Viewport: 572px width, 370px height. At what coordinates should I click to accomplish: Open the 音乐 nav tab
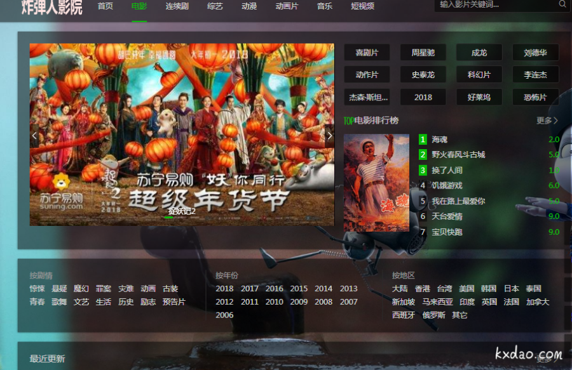coord(325,6)
